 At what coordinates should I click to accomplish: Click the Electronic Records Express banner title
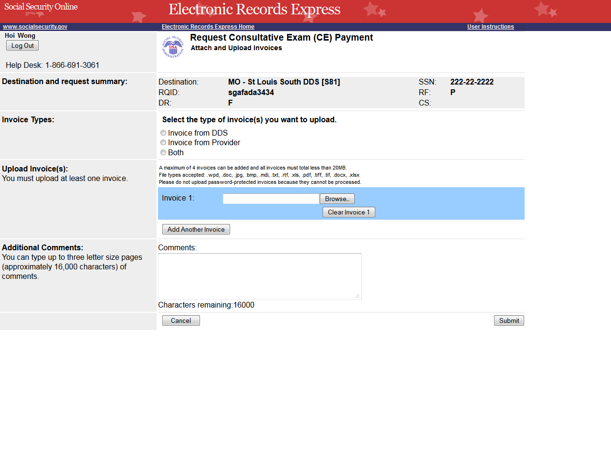tap(254, 10)
